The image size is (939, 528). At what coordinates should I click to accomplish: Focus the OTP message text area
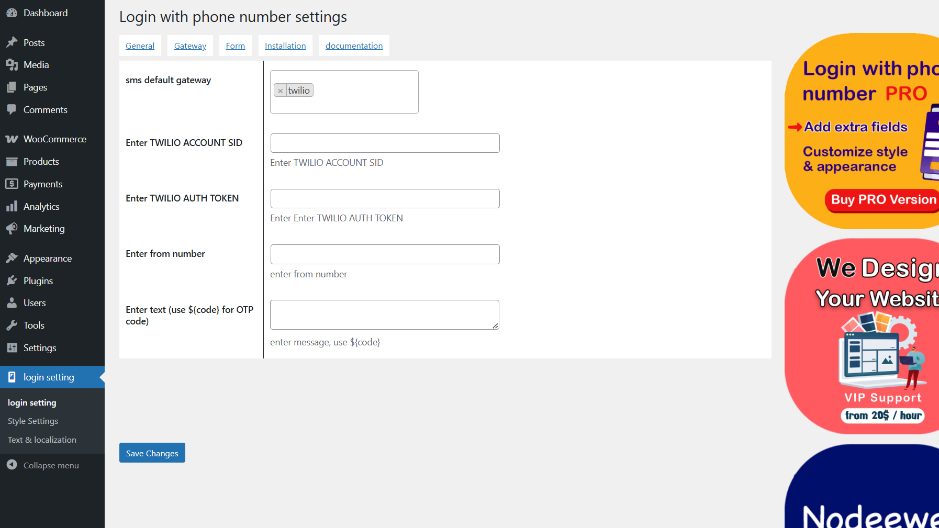click(385, 314)
